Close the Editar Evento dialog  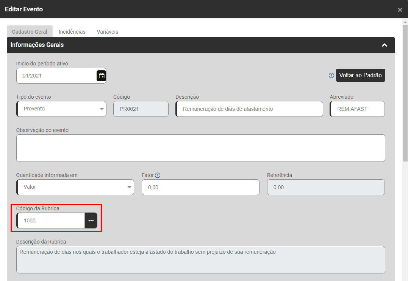point(400,10)
